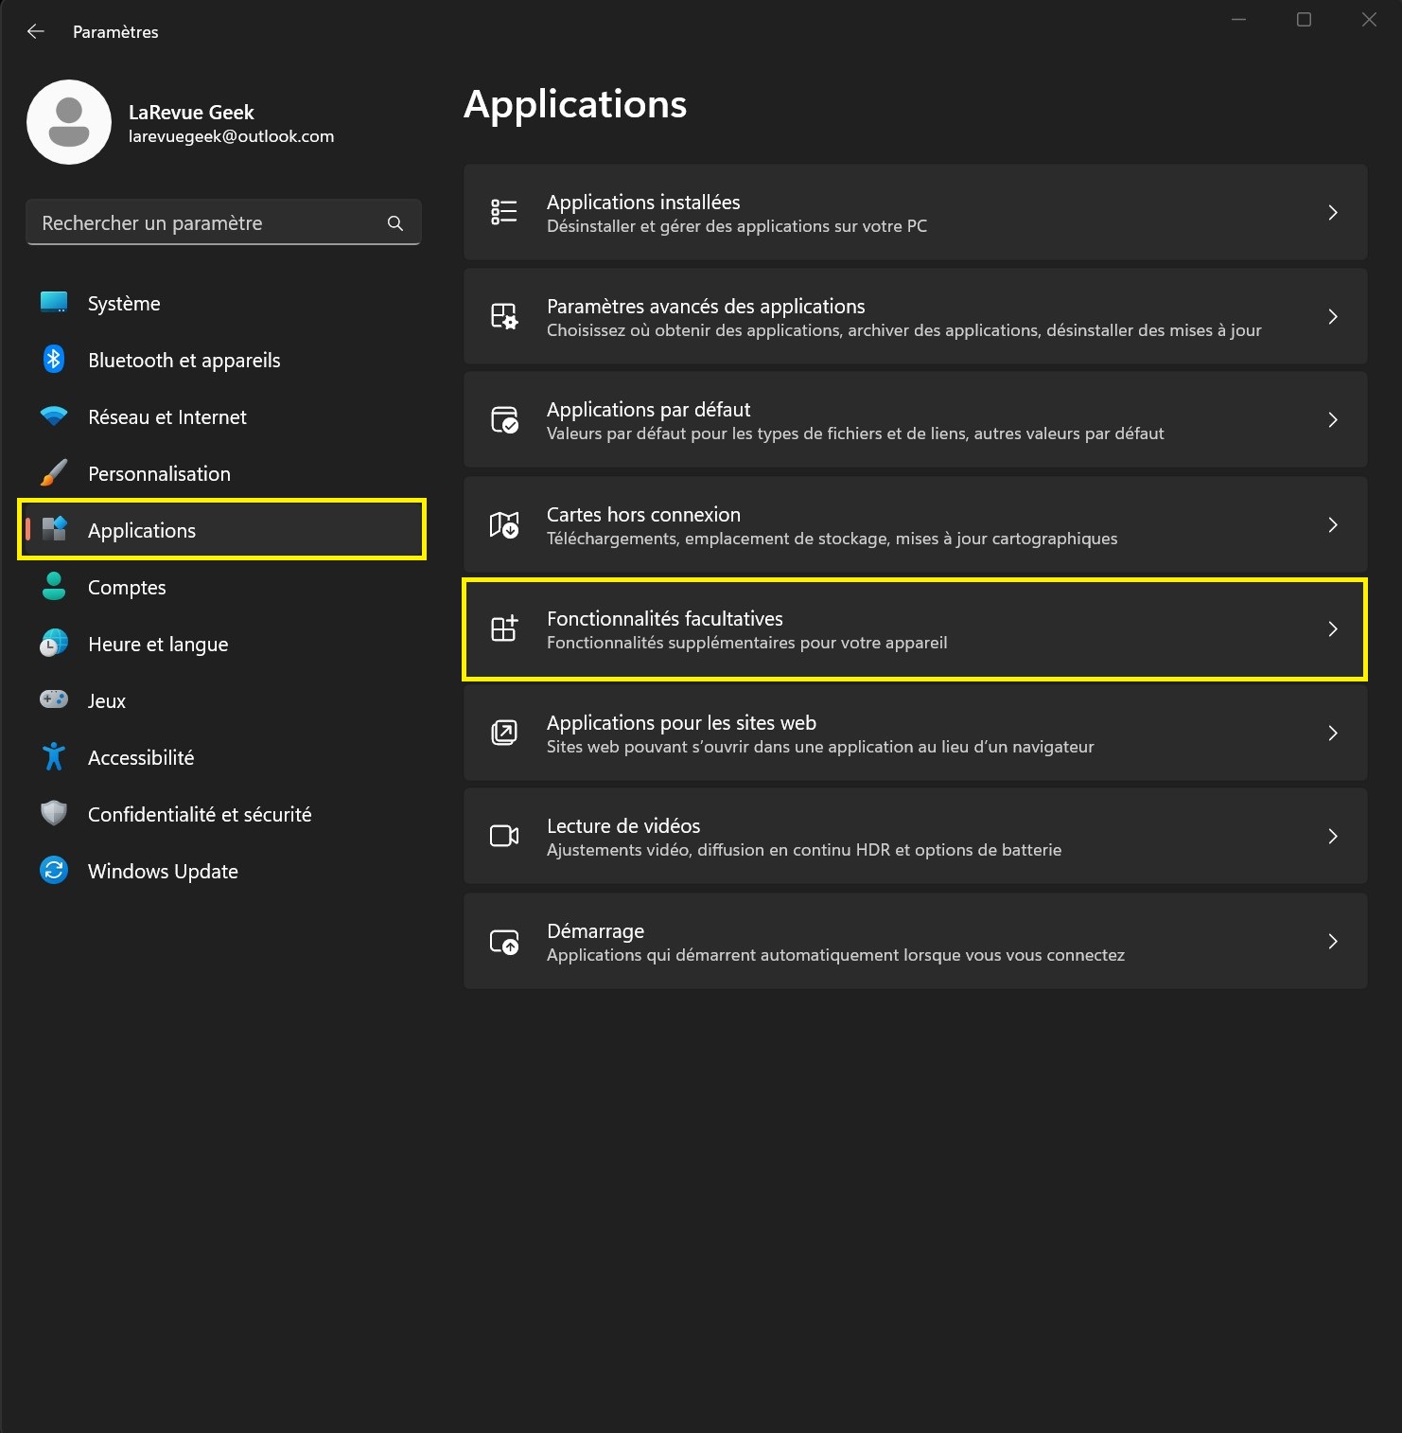Open Windows Update from the sidebar
The image size is (1402, 1433).
pos(163,872)
